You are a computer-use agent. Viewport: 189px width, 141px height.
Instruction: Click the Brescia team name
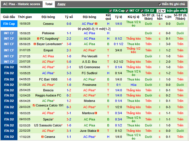(x=48, y=90)
